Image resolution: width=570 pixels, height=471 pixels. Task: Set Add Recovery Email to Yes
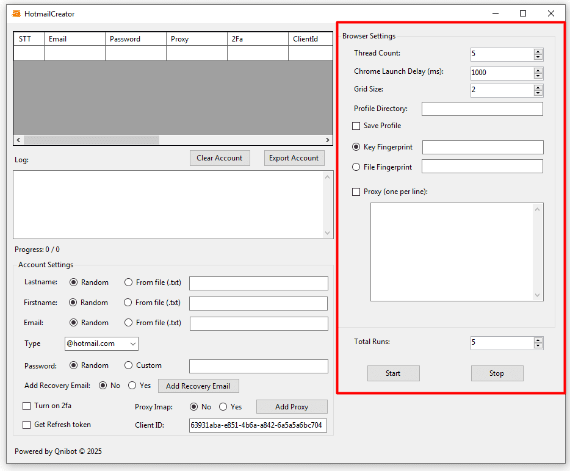pos(132,385)
